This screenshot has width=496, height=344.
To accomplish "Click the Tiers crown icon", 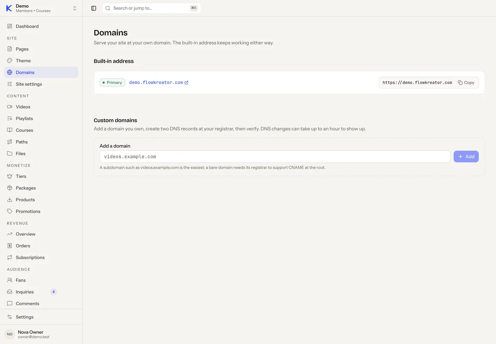I will click(x=10, y=176).
